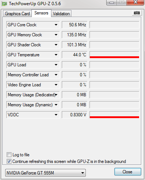Switch to the Graphics Card tab
Viewport: 145px width, 180px height.
(x=17, y=14)
